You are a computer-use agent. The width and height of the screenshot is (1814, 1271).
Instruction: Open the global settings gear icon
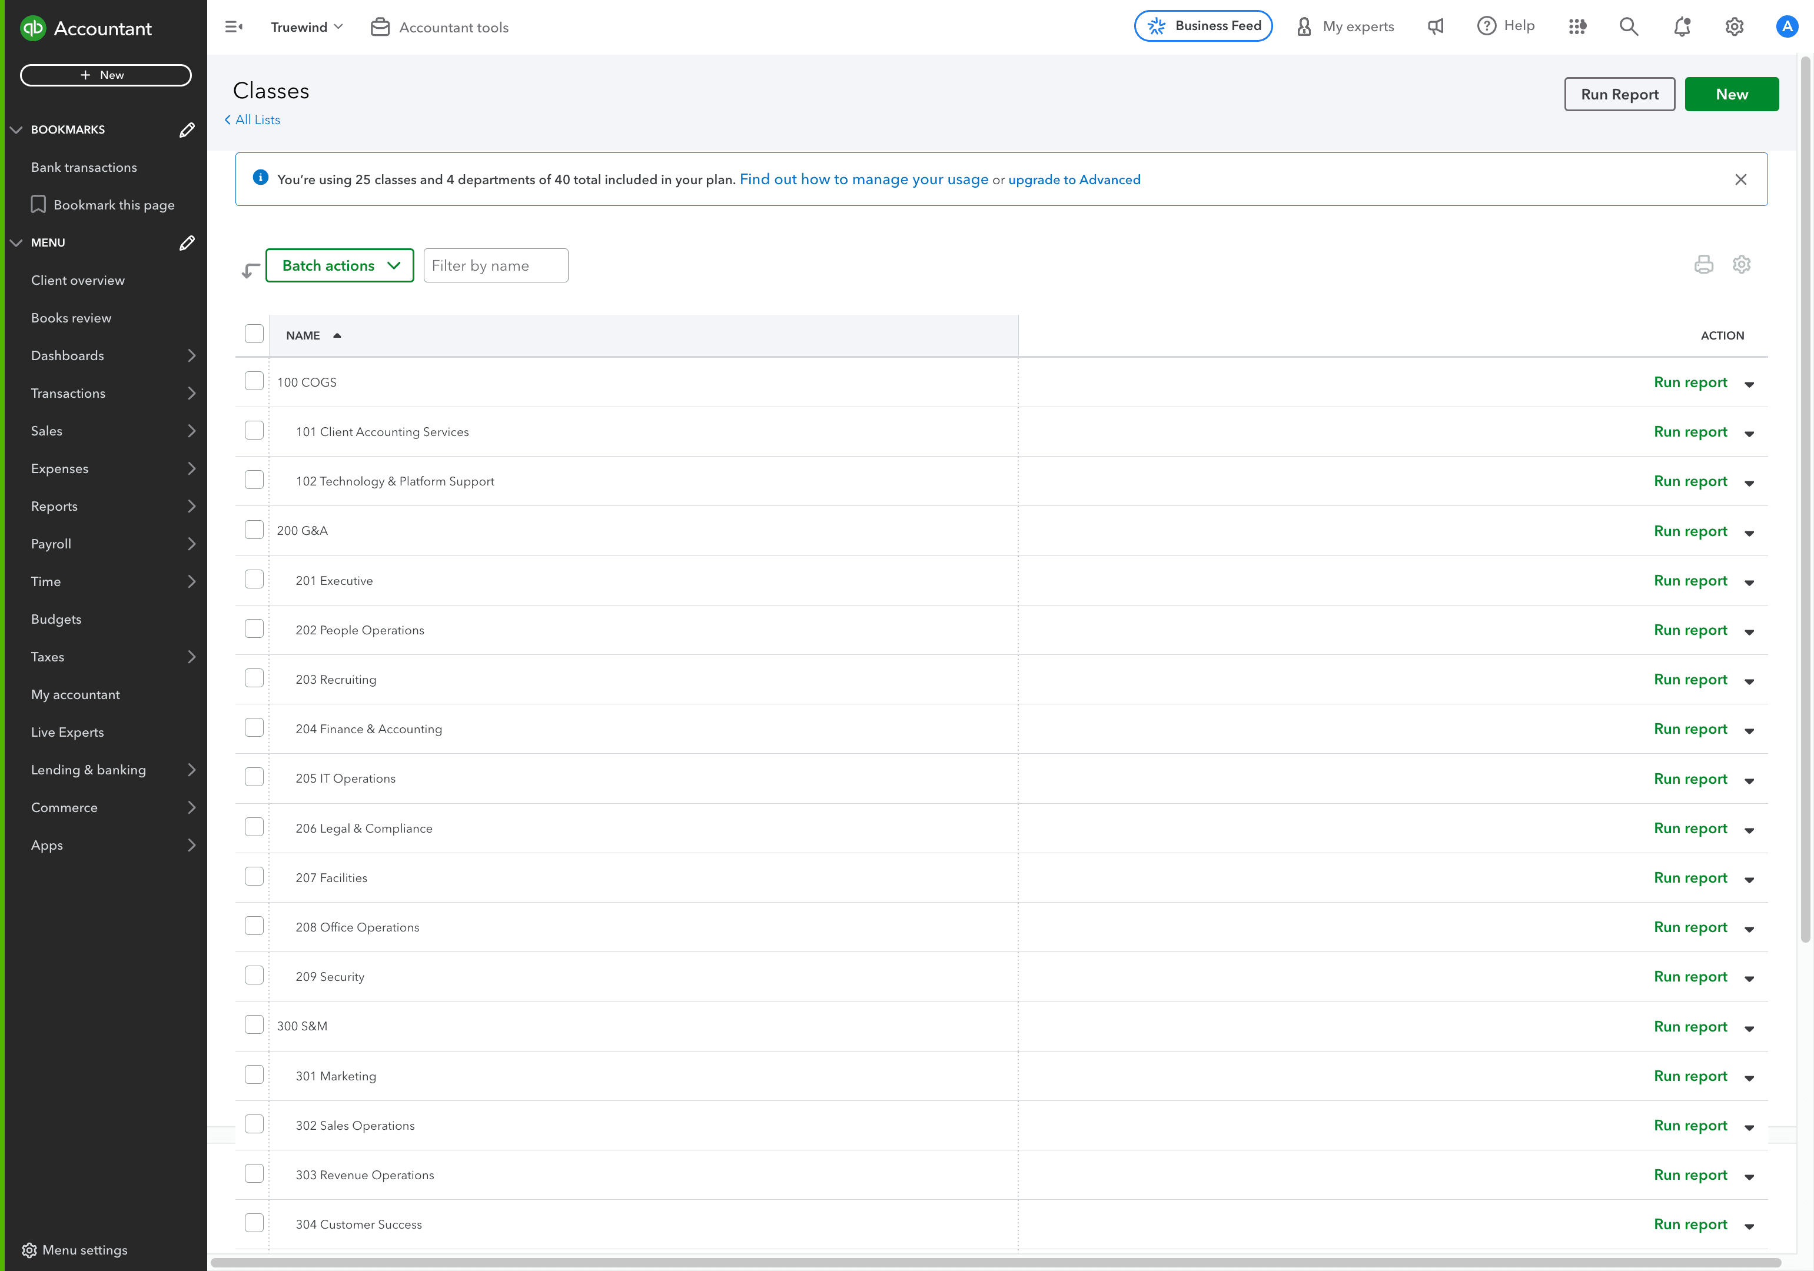click(x=1734, y=26)
